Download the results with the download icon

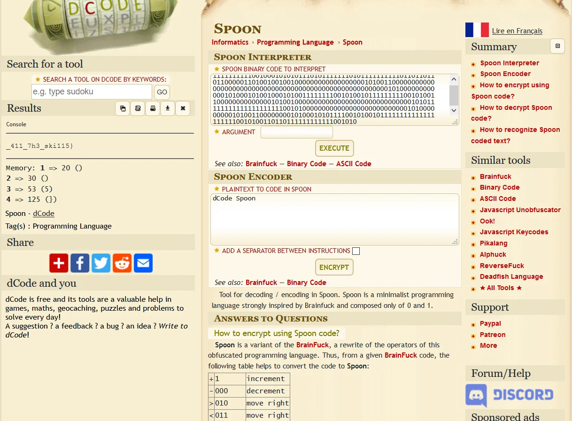click(x=168, y=108)
